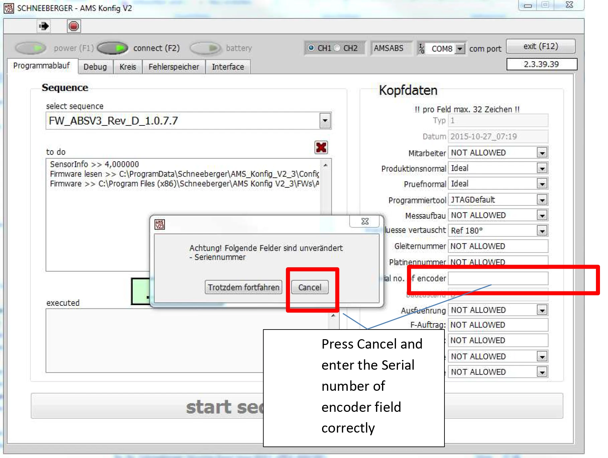Viewport: 608px width, 458px height.
Task: Expand the COM8 port dropdown
Action: pos(460,49)
